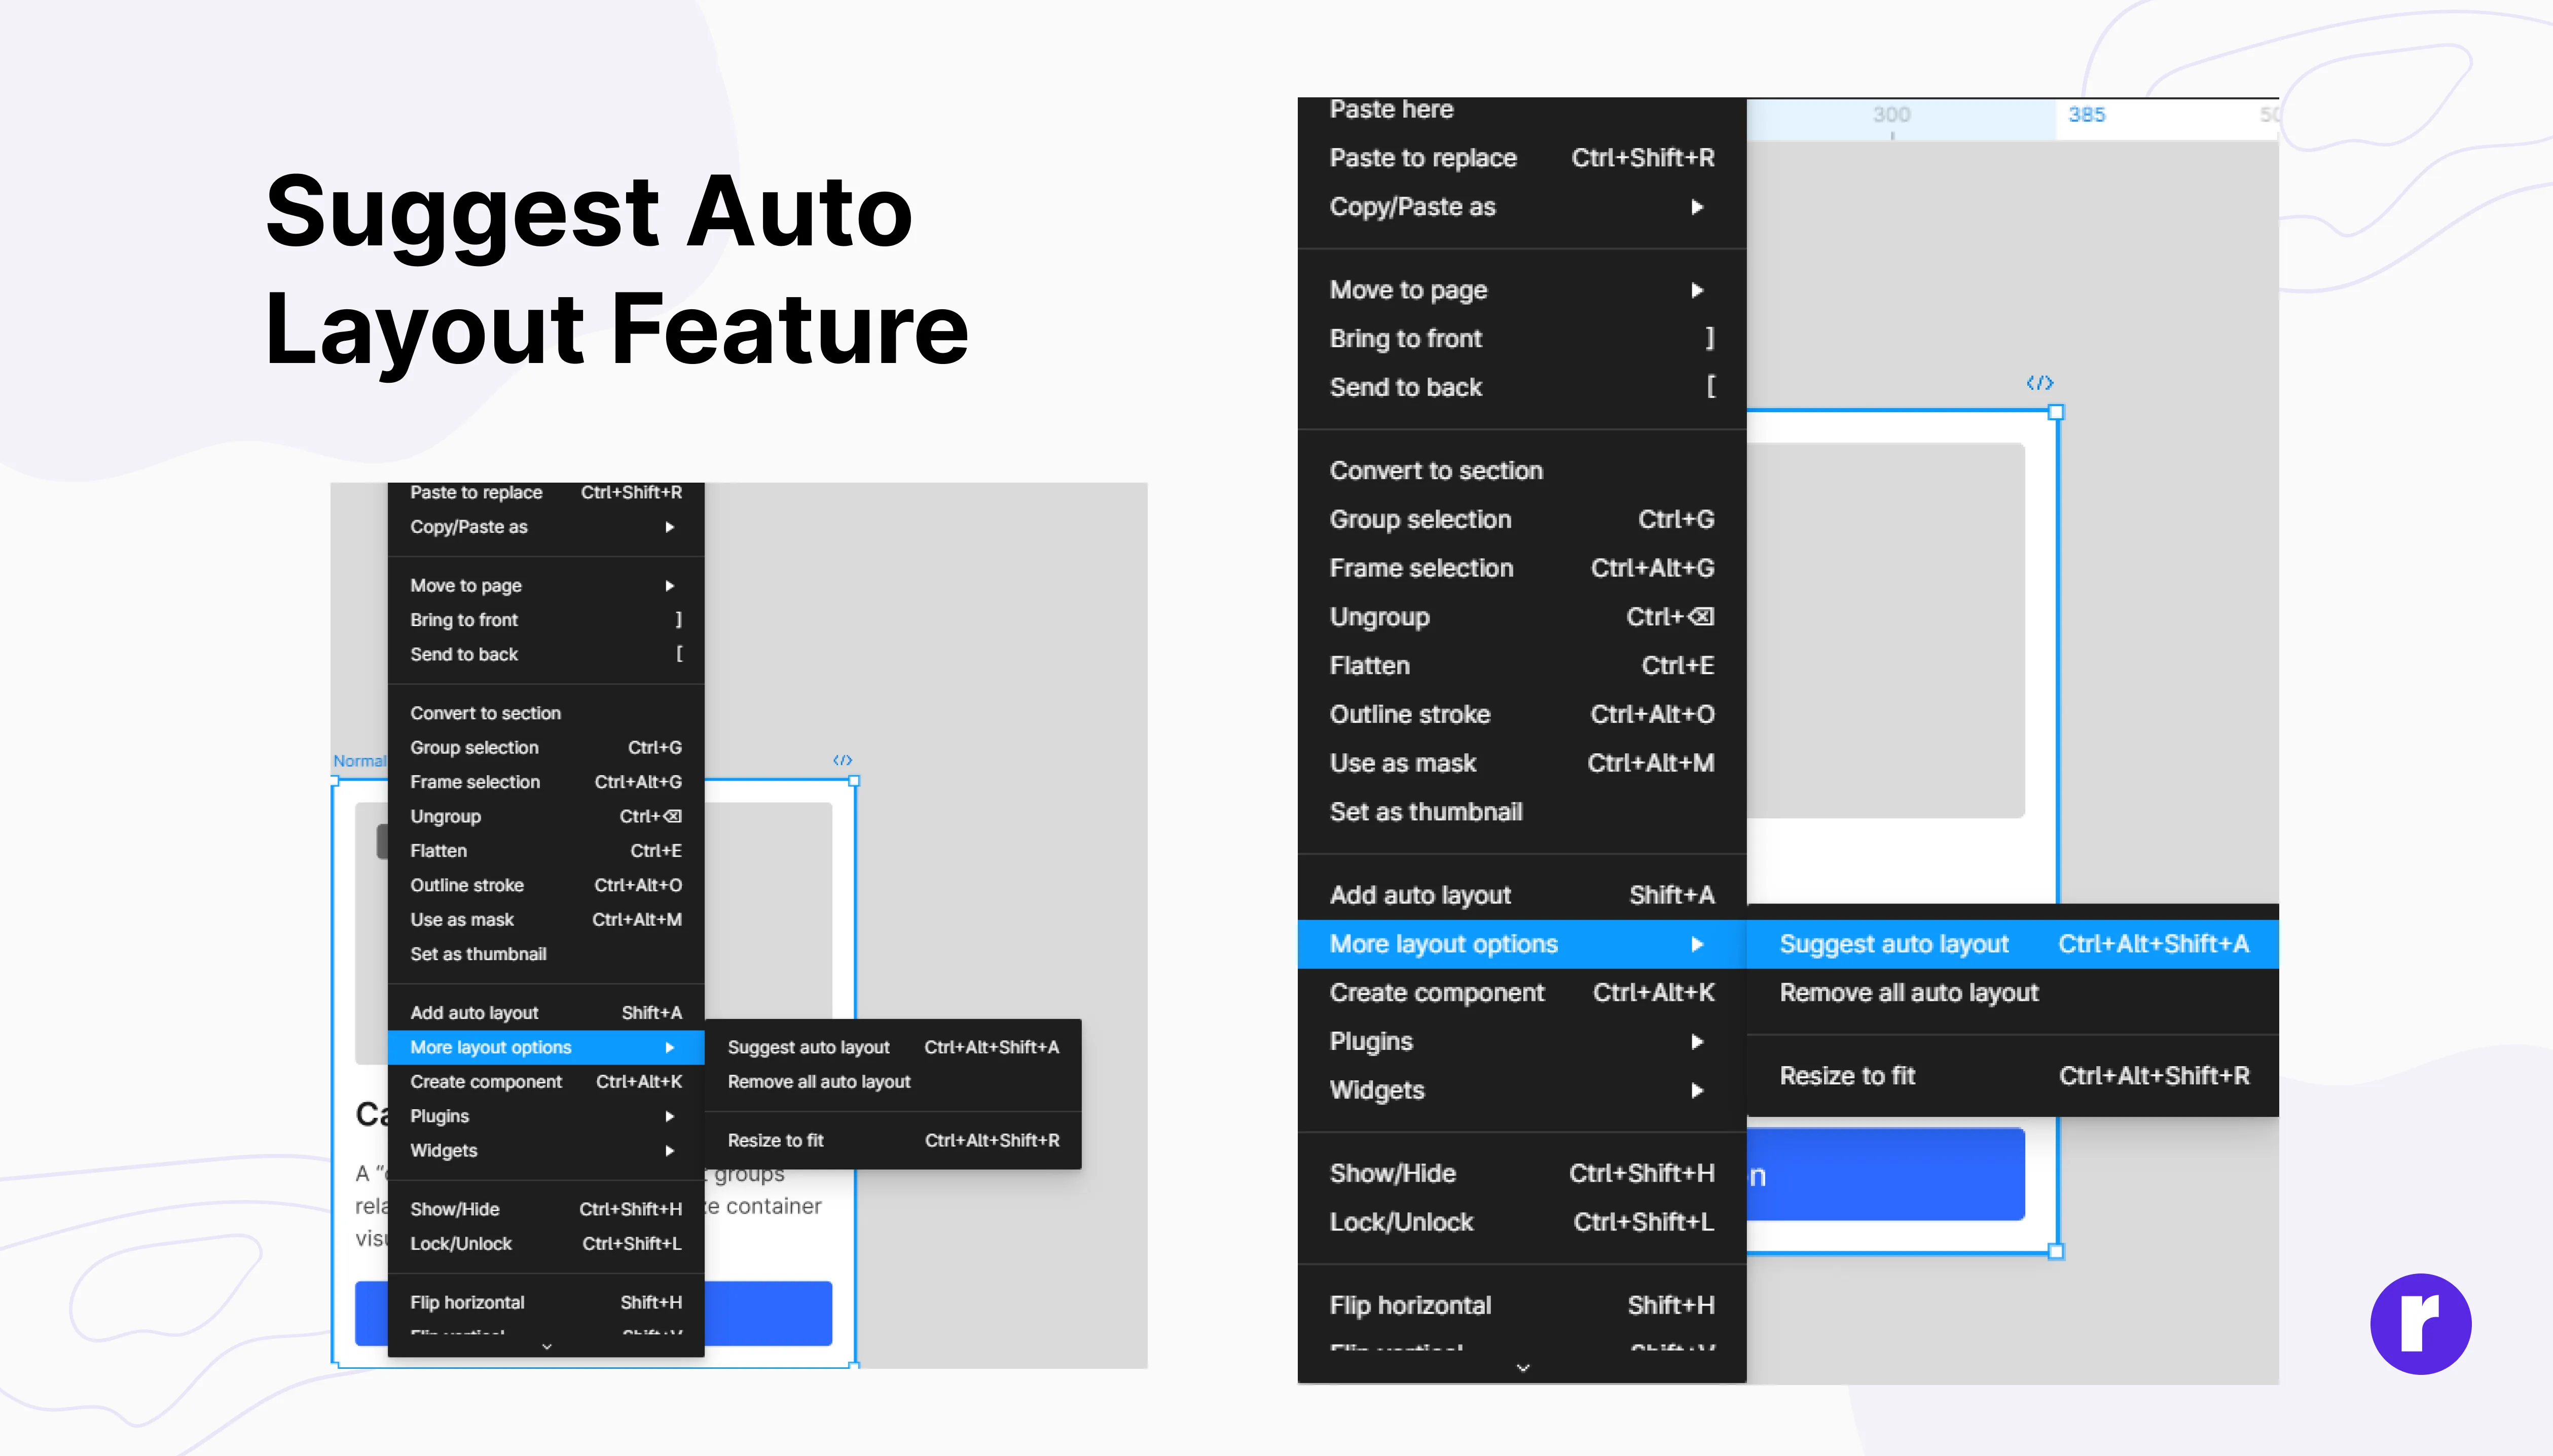Screen dimensions: 2553x1456
Task: Click the 385 ruler marker at the top
Action: pyautogui.click(x=2086, y=115)
